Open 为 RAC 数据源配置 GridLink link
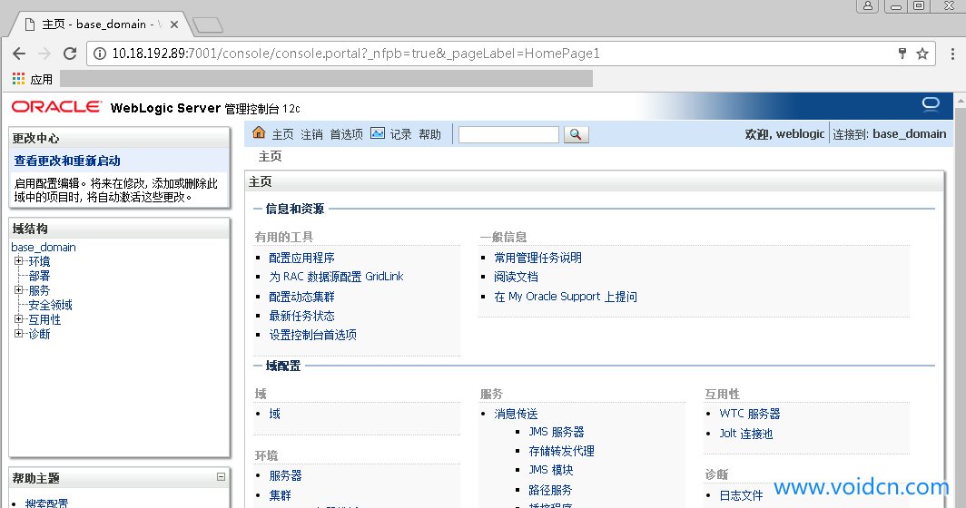This screenshot has width=966, height=508. coord(336,277)
